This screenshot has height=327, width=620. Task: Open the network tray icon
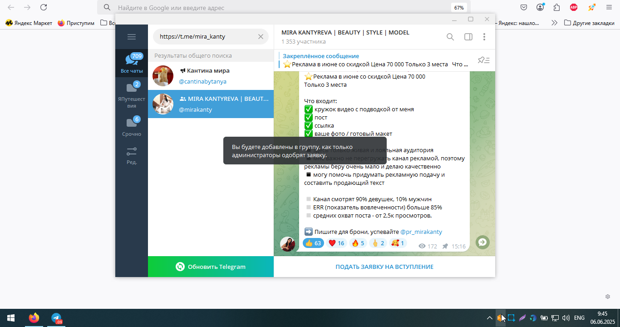(555, 318)
